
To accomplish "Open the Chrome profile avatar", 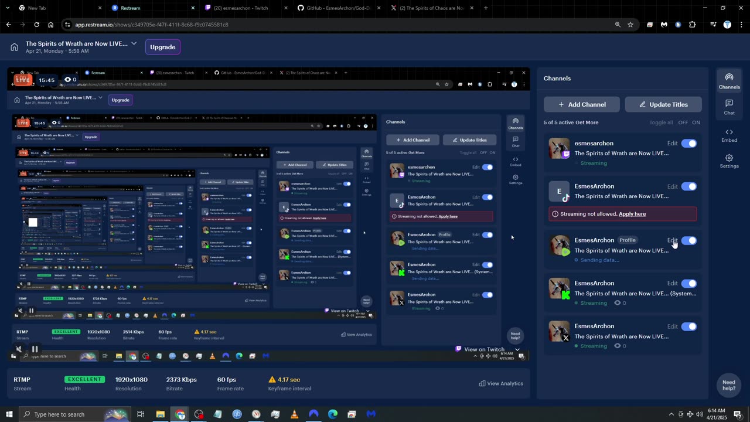I will tap(727, 25).
